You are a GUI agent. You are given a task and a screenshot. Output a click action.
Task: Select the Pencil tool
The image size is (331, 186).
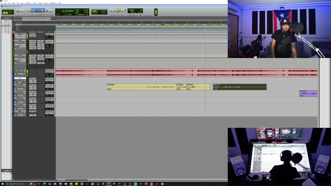[x=51, y=11]
